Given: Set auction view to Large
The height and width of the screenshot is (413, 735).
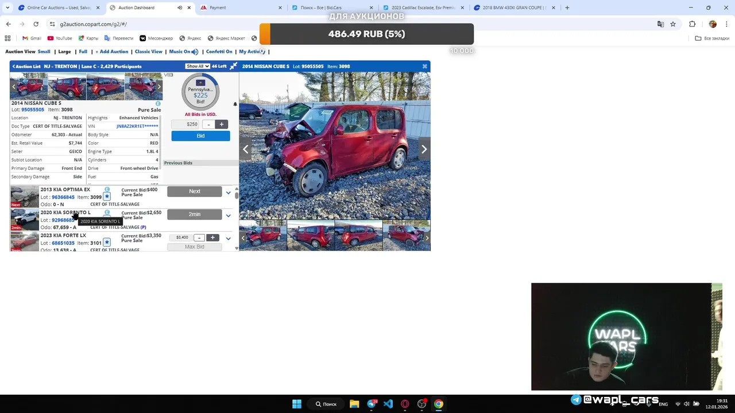Looking at the screenshot, I should [64, 52].
